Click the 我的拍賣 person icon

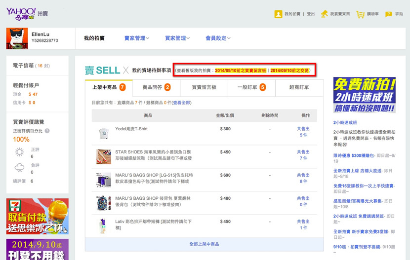(278, 14)
